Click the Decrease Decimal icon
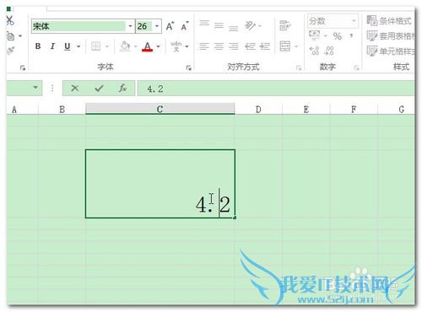Viewport: 422px width, 312px height. (x=329, y=51)
